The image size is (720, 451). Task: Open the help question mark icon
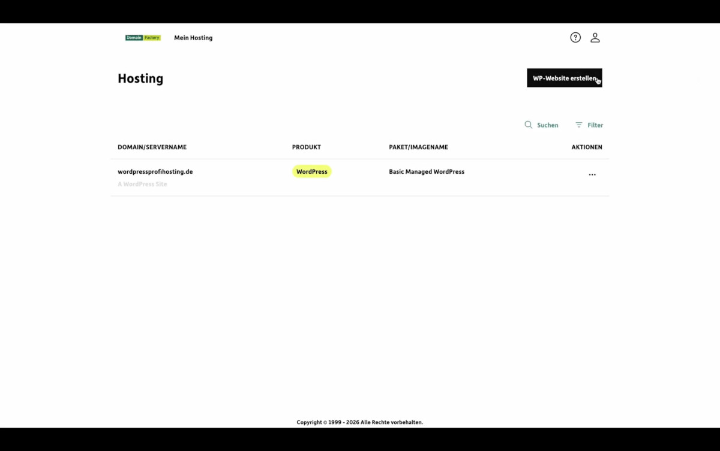[575, 38]
